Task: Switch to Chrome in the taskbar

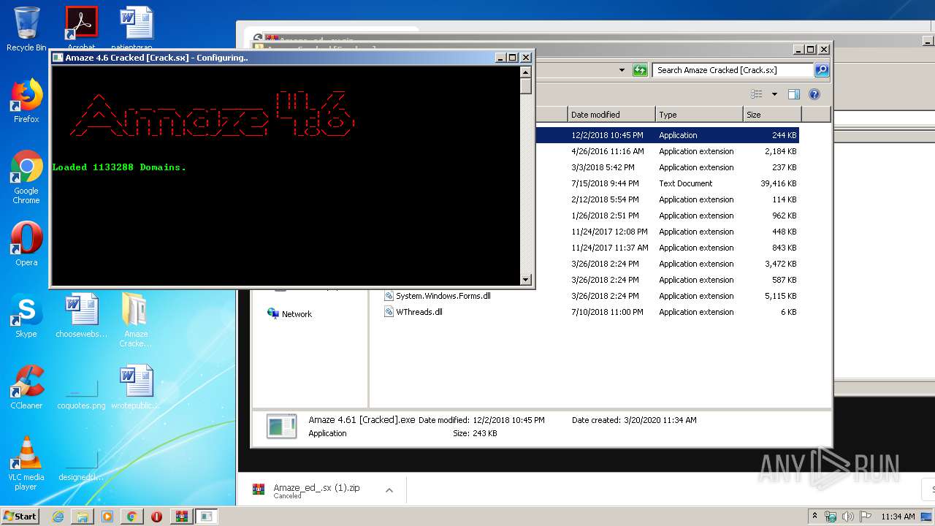Action: (x=132, y=517)
